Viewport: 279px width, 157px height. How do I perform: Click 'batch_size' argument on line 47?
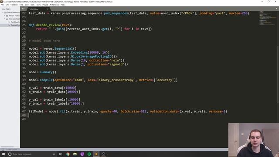point(130,111)
